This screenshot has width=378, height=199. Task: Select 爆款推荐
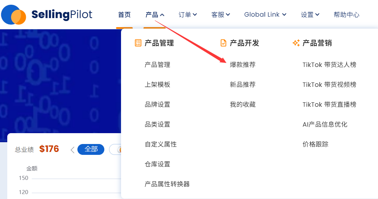click(x=242, y=64)
